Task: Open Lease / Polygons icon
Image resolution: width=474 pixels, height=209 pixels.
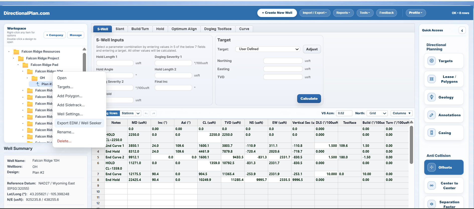Action: click(431, 79)
